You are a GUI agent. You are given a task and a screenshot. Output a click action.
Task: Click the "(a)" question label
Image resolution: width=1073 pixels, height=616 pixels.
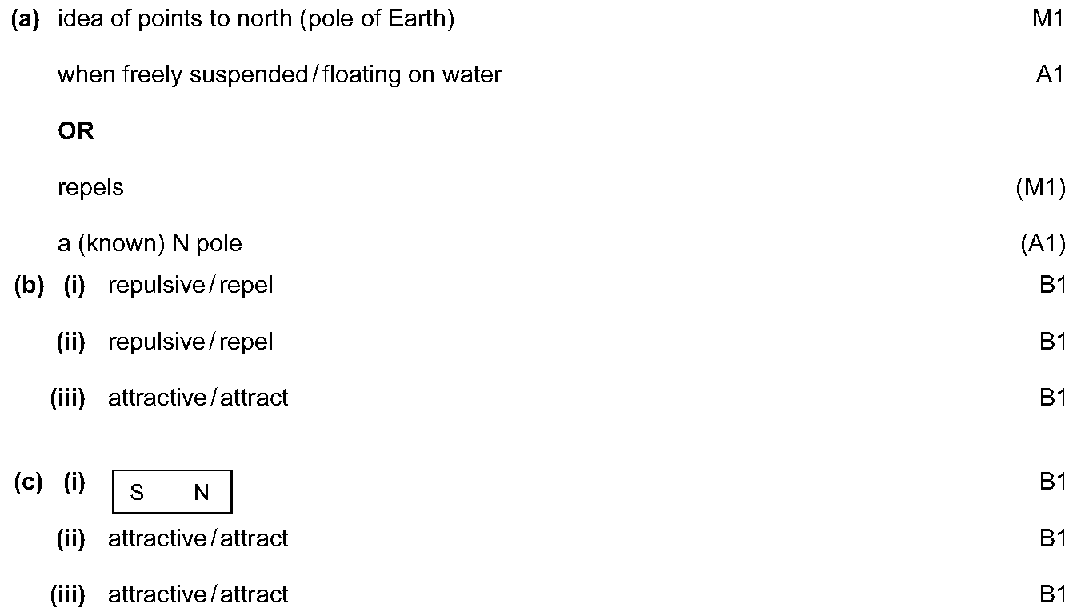(x=25, y=19)
